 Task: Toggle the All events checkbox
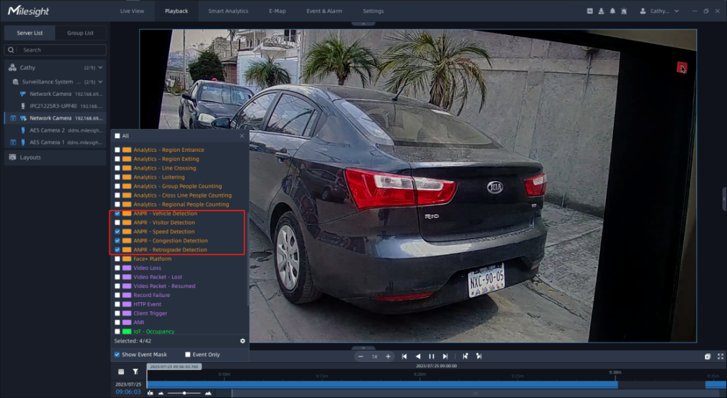tap(118, 136)
